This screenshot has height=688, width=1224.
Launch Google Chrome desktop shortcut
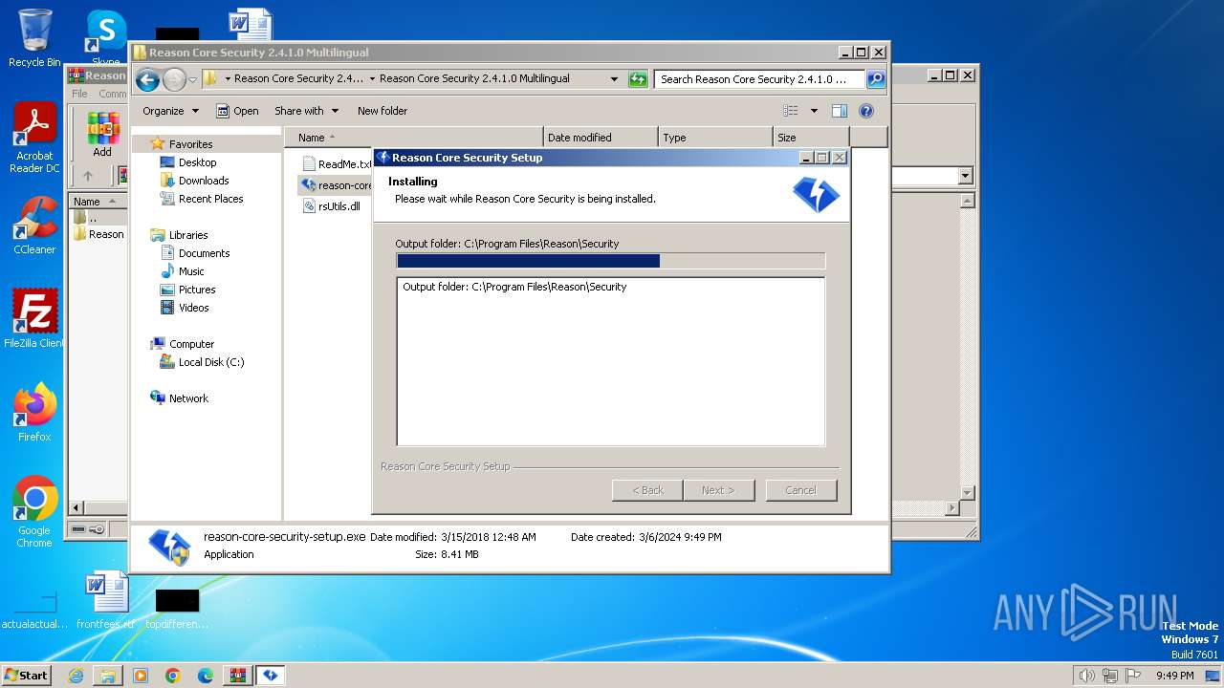(34, 512)
